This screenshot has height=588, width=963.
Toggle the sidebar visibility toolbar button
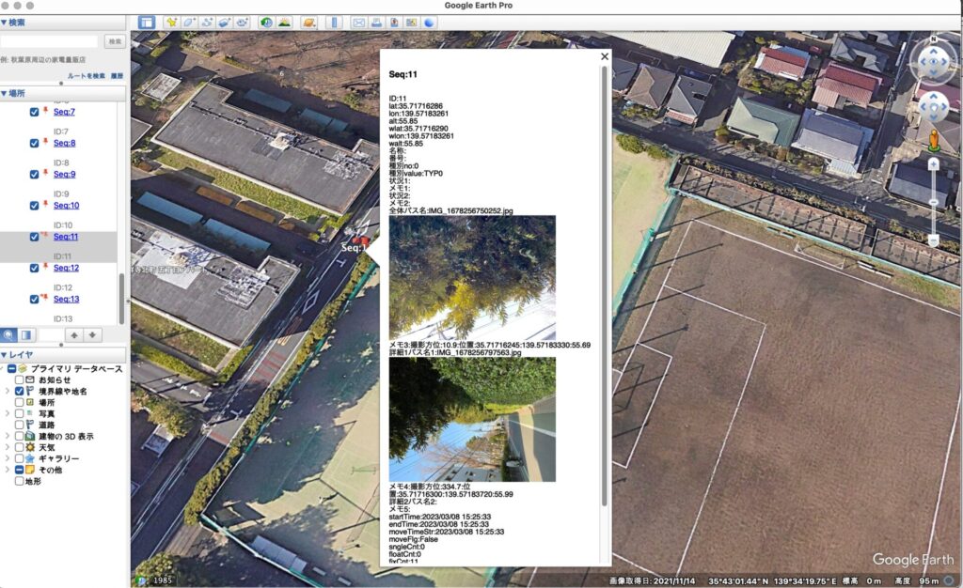[x=146, y=23]
